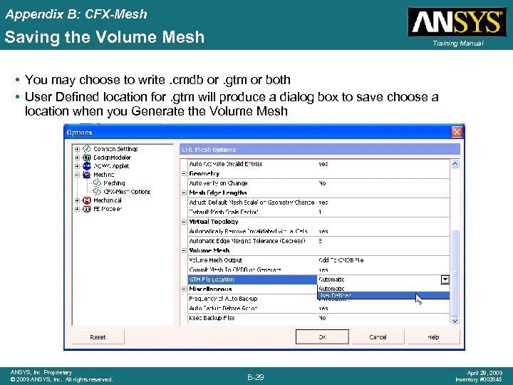Click the Common Settings checkmark icon
Screen dimensions: 513x385
point(87,149)
